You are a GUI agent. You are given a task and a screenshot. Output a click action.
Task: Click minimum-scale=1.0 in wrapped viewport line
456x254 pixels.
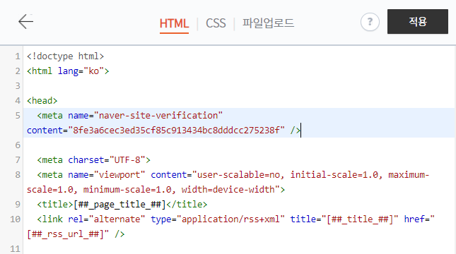point(127,189)
